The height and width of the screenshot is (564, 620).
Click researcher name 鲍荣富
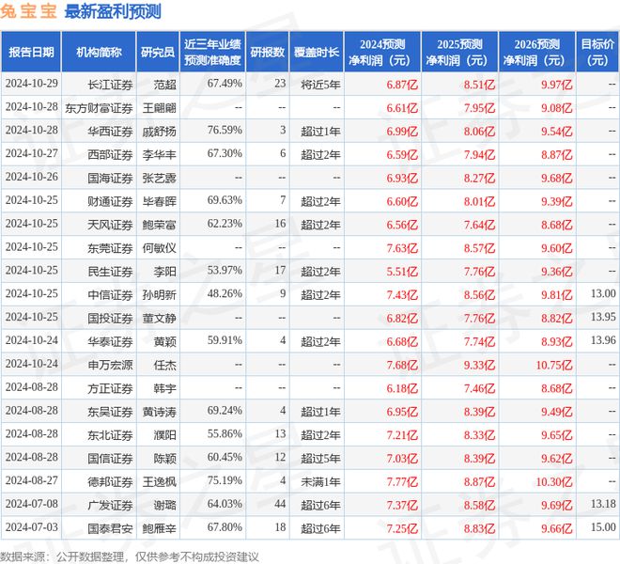click(159, 225)
